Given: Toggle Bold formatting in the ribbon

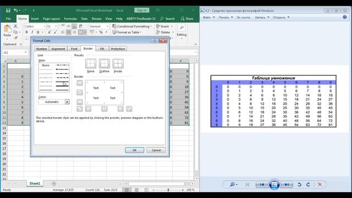Looking at the screenshot, I should pos(26,32).
